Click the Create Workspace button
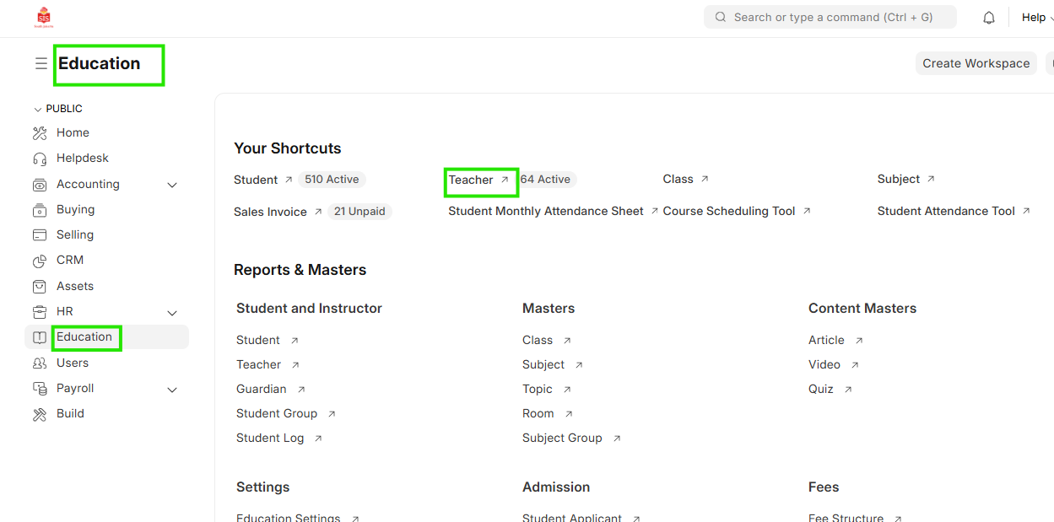Screen dimensions: 1054x522 976,63
